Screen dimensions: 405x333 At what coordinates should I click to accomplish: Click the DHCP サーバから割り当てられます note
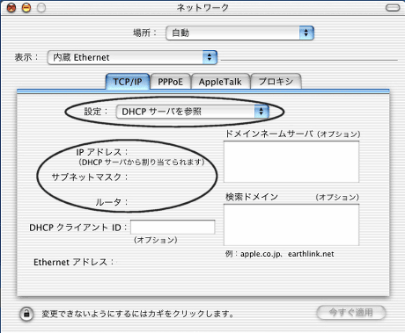[142, 163]
